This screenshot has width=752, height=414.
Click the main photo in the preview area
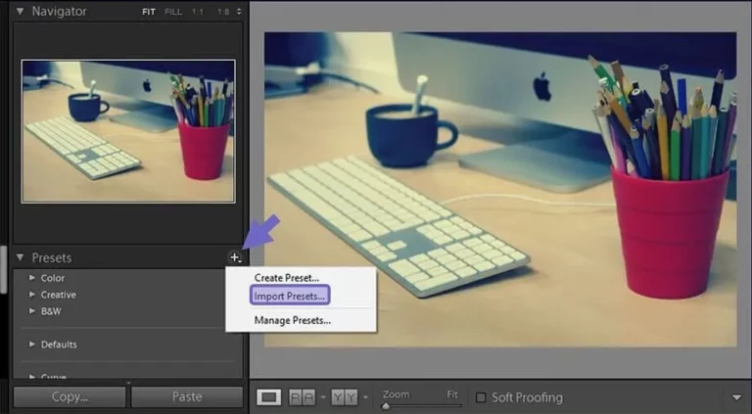(500, 189)
